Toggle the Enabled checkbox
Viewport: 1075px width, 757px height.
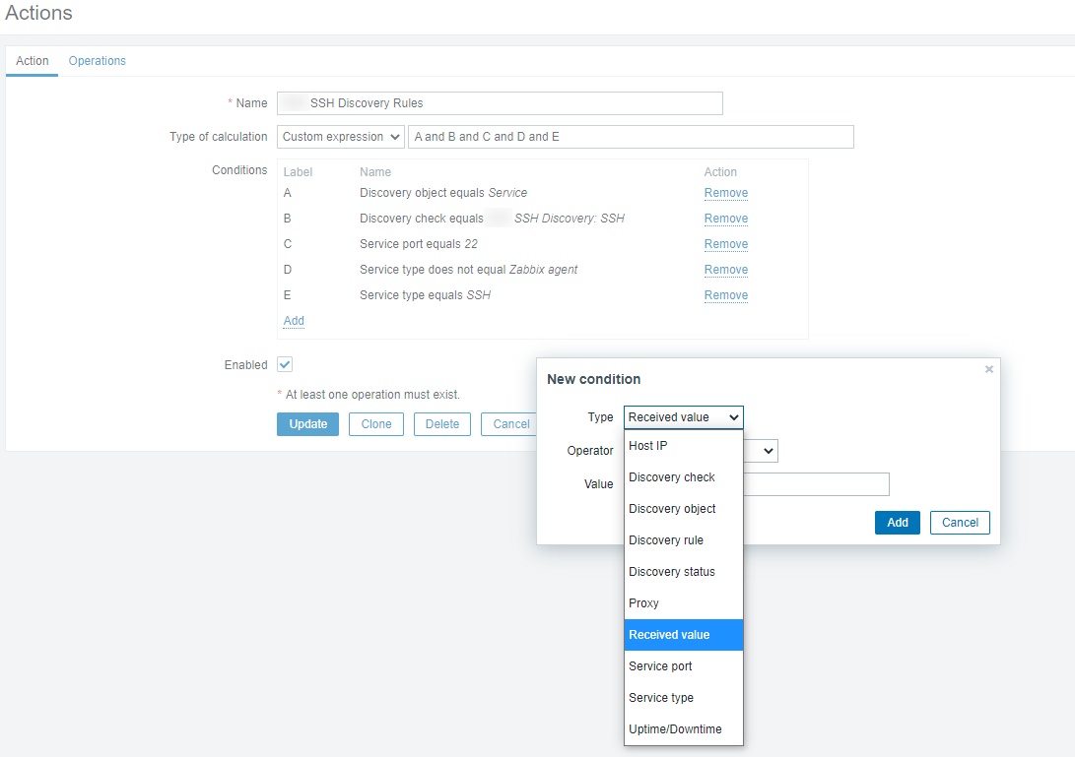coord(285,364)
